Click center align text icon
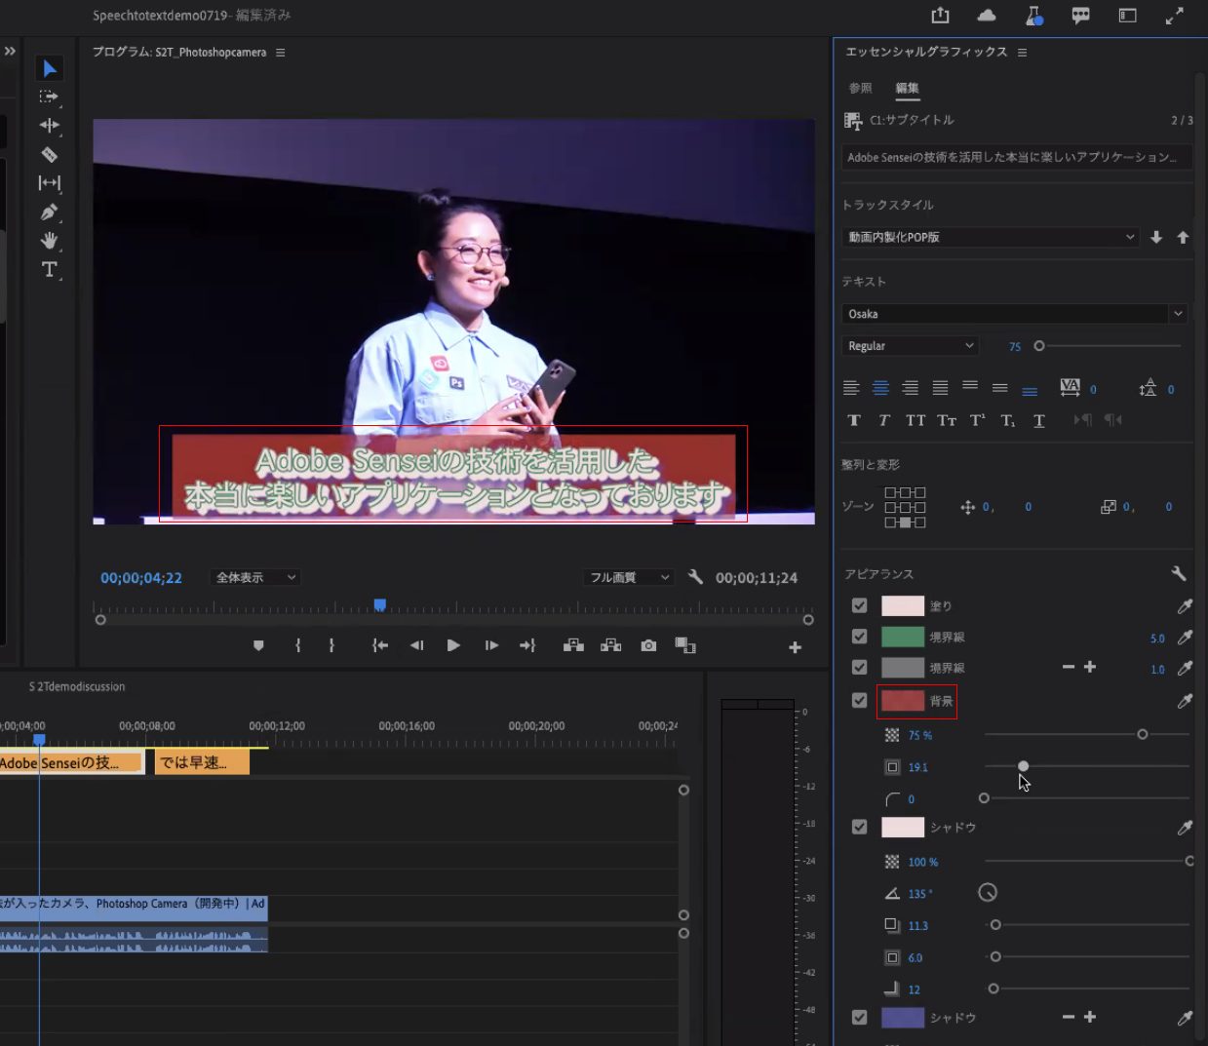1208x1046 pixels. coord(880,388)
